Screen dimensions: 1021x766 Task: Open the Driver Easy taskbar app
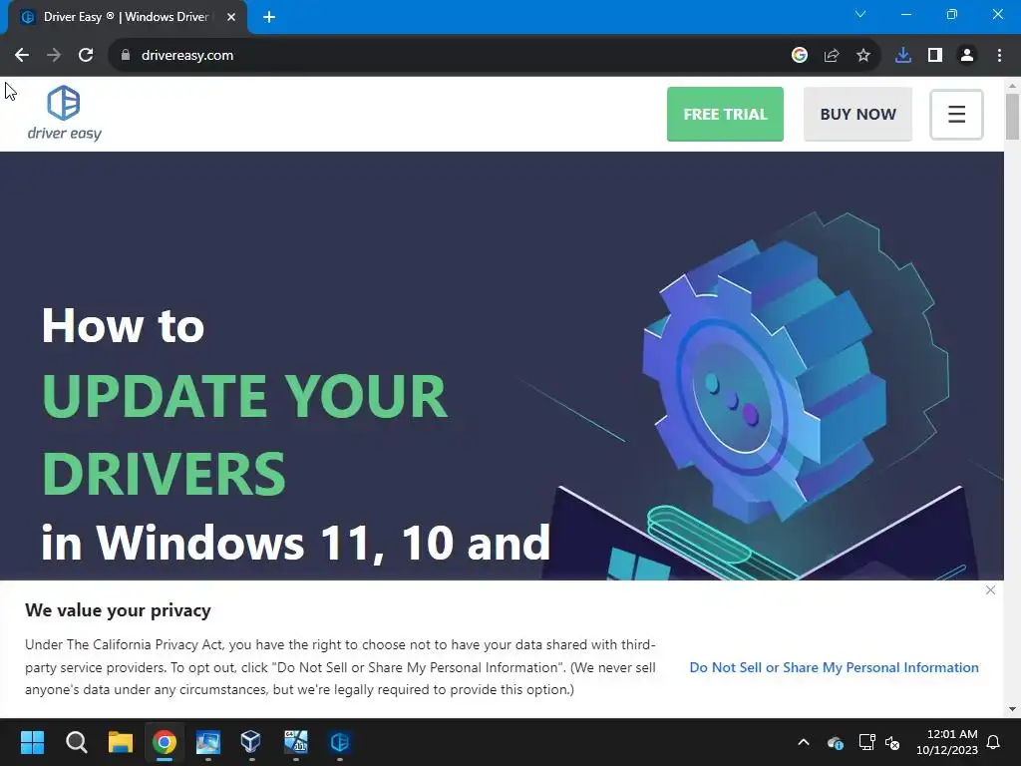(339, 742)
